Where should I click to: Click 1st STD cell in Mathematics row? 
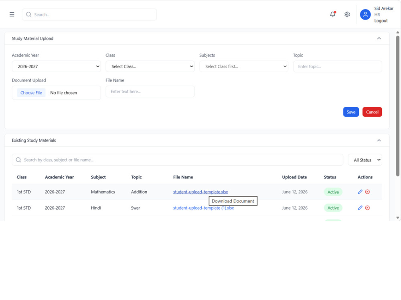coord(24,192)
